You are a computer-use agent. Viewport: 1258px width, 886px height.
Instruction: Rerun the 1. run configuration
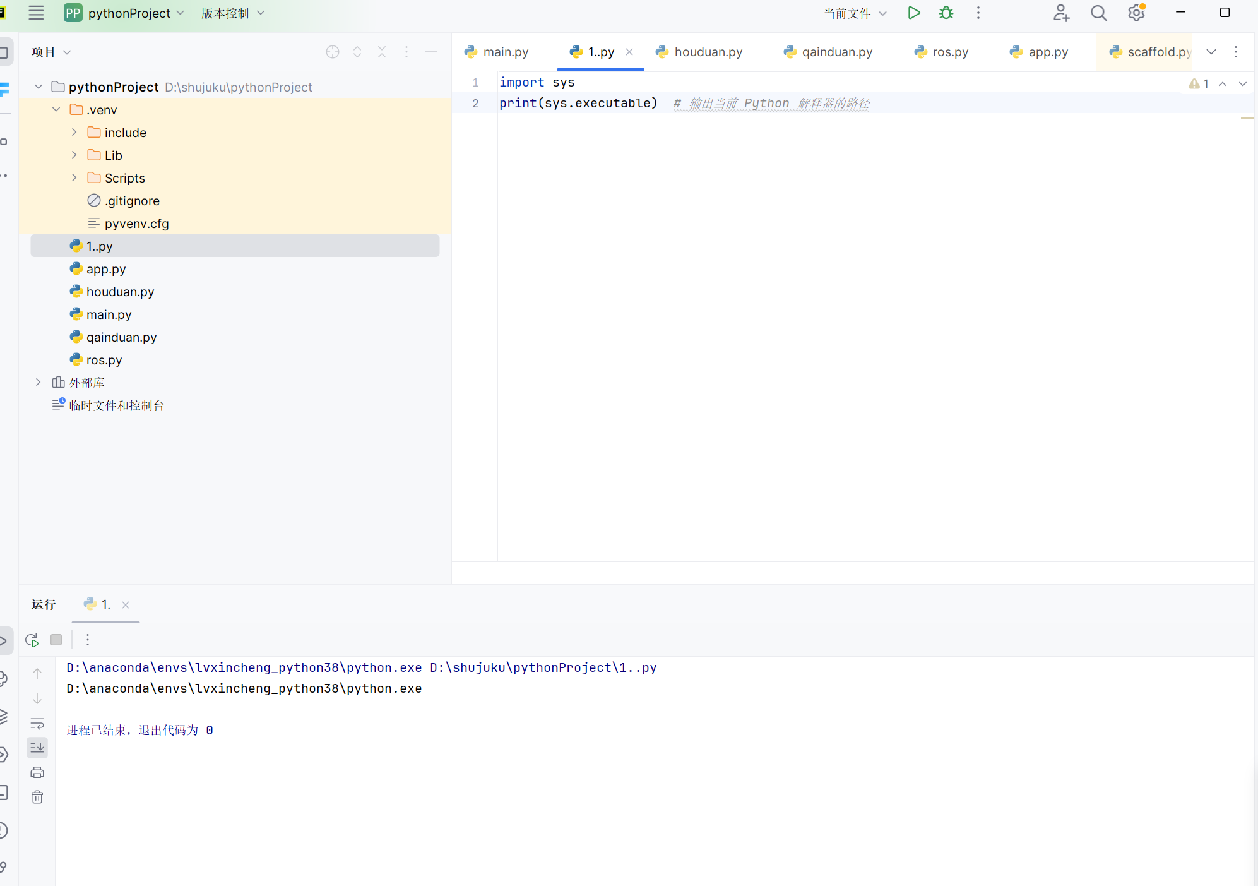[x=30, y=640]
